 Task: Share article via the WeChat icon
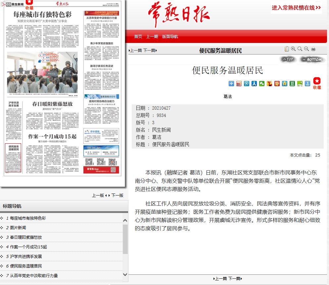(x=262, y=84)
